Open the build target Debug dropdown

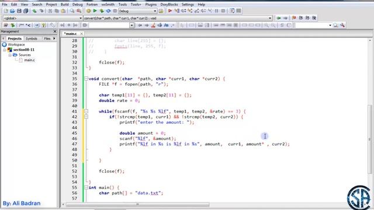tap(155, 11)
